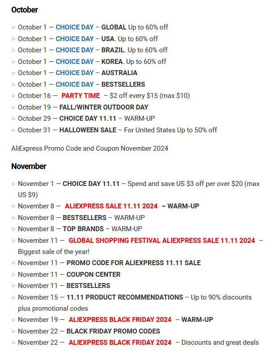
Task: Click the red PARTY TIME link
Action: 81,96
